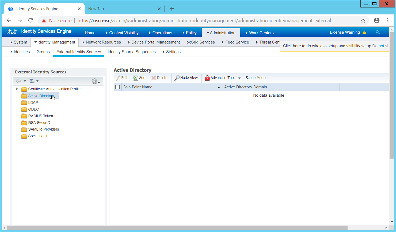Click the Advanced Tools toolbox icon
The image size is (396, 232).
click(x=207, y=78)
